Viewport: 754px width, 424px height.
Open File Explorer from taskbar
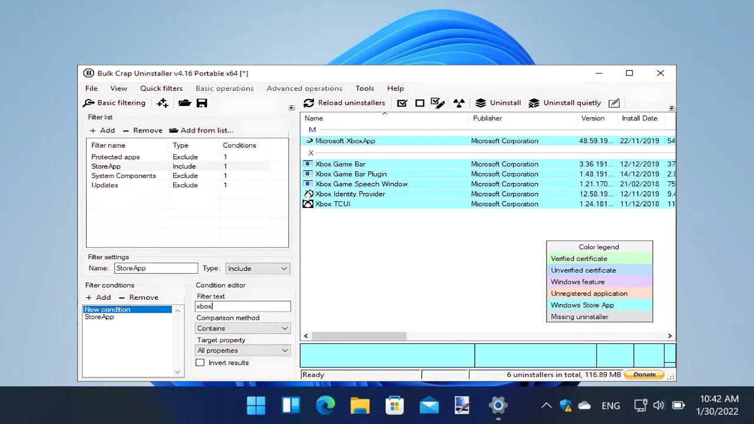(x=359, y=405)
